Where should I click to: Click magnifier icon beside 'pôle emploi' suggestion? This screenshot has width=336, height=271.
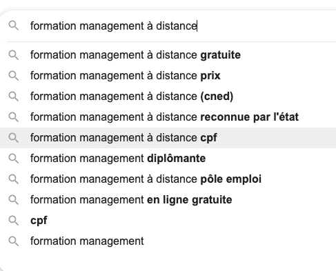pos(14,179)
